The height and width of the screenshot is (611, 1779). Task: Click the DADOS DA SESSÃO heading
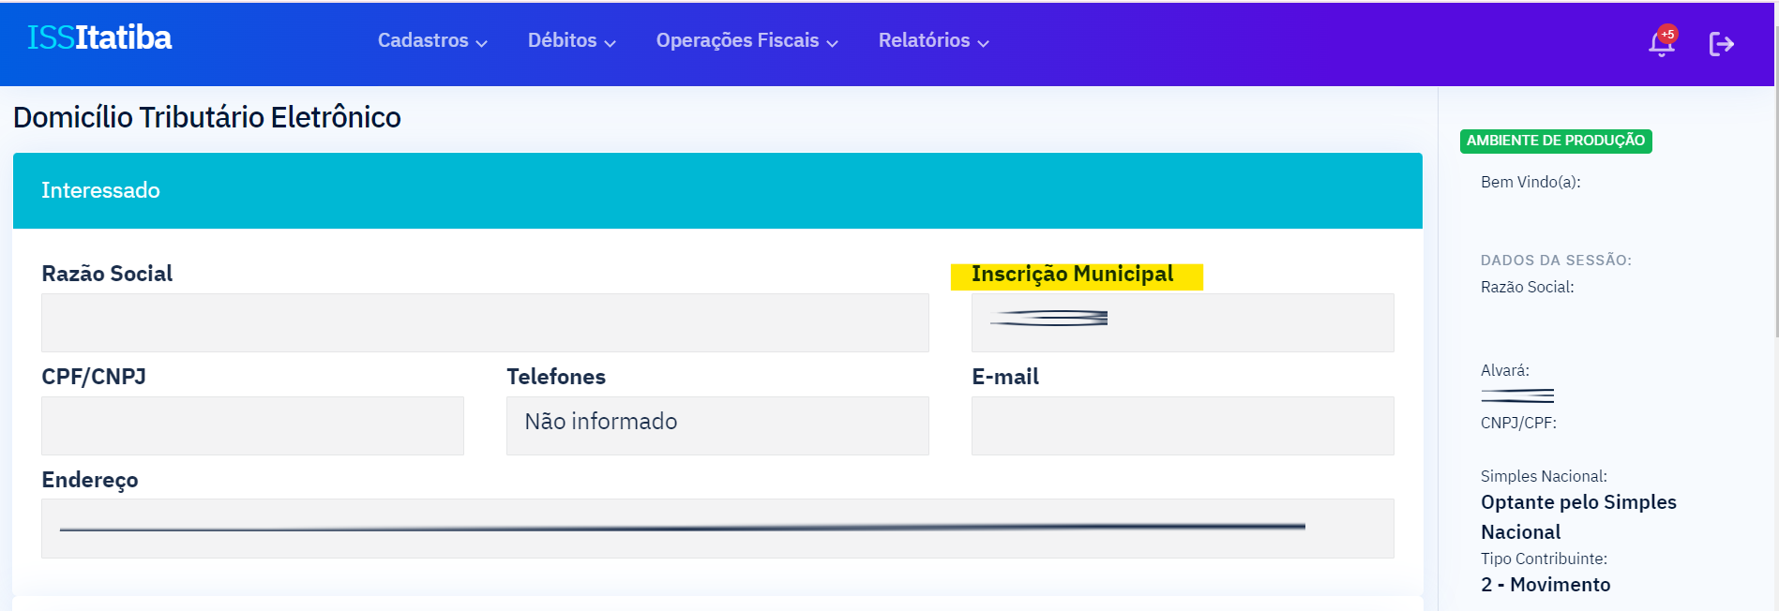[1556, 261]
